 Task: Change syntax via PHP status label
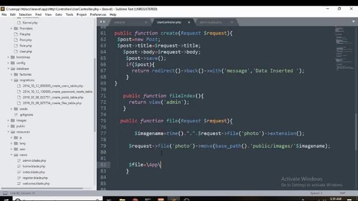[x=342, y=193]
